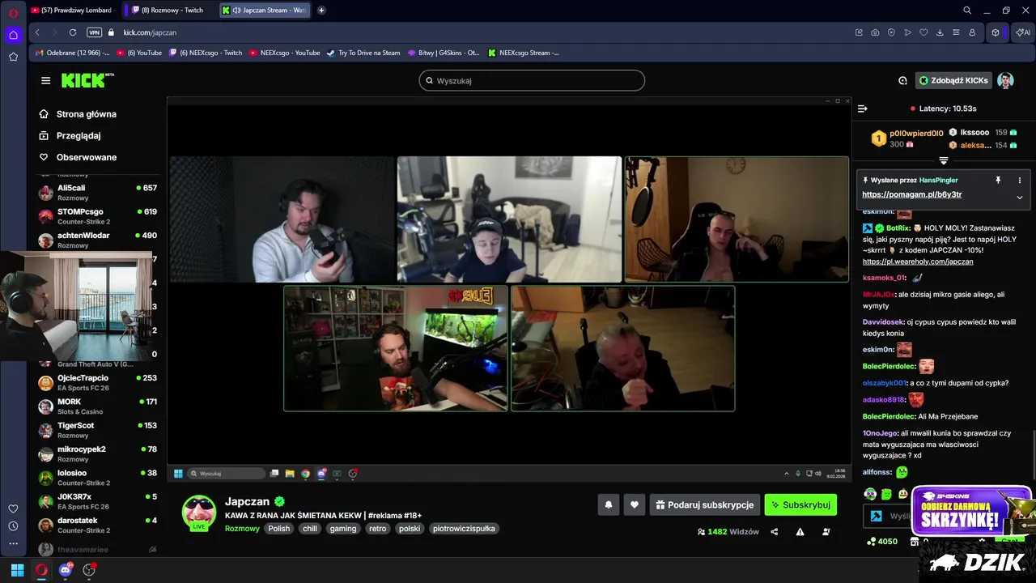The width and height of the screenshot is (1036, 583).
Task: Click in the Wyszukaj search field
Action: (532, 81)
